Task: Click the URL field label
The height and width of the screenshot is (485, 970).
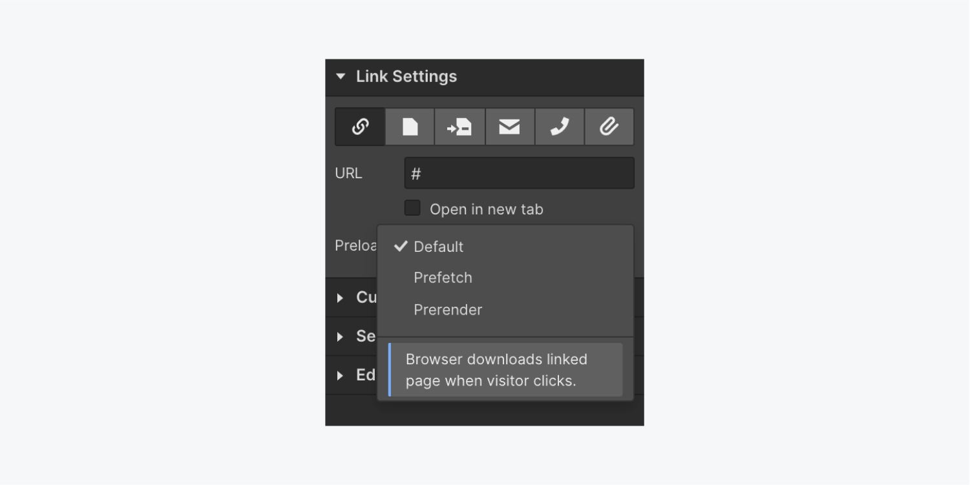Action: pos(348,173)
